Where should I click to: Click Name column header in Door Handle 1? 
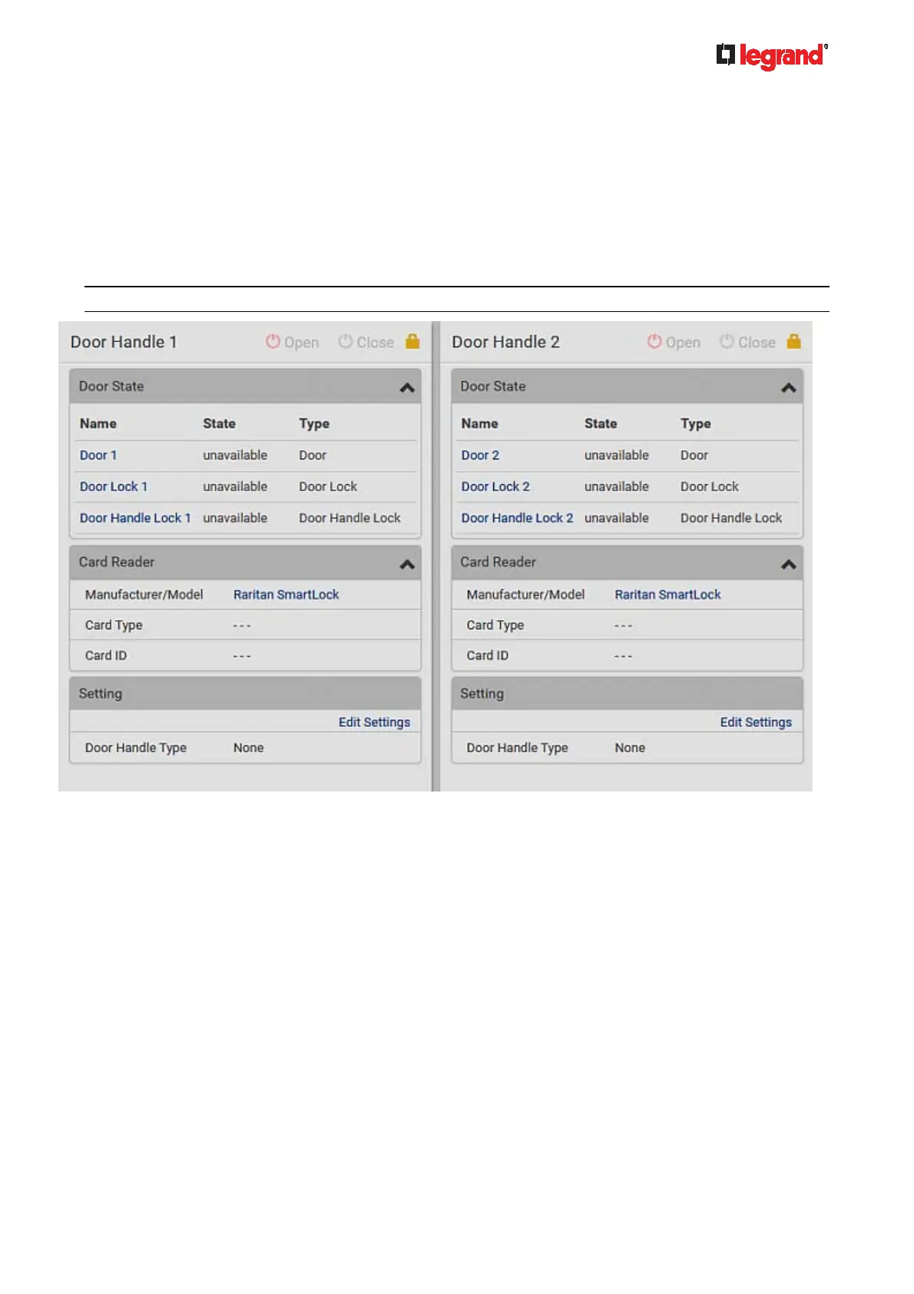click(98, 423)
